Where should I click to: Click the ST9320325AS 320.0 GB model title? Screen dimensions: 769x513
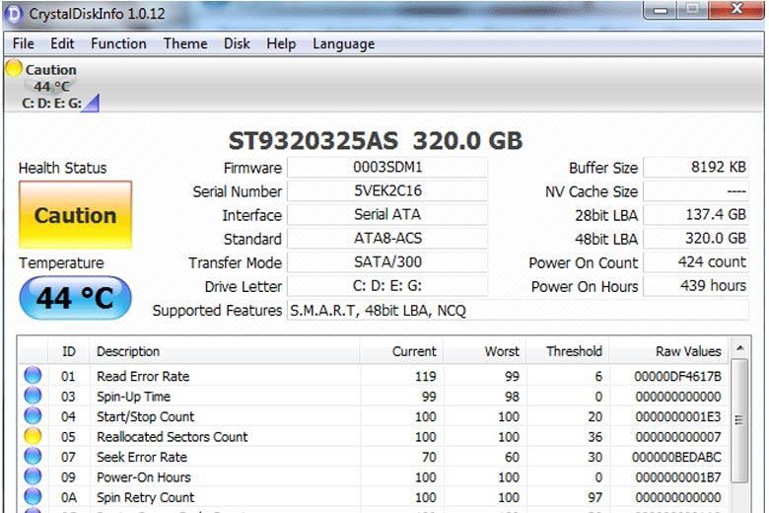376,141
